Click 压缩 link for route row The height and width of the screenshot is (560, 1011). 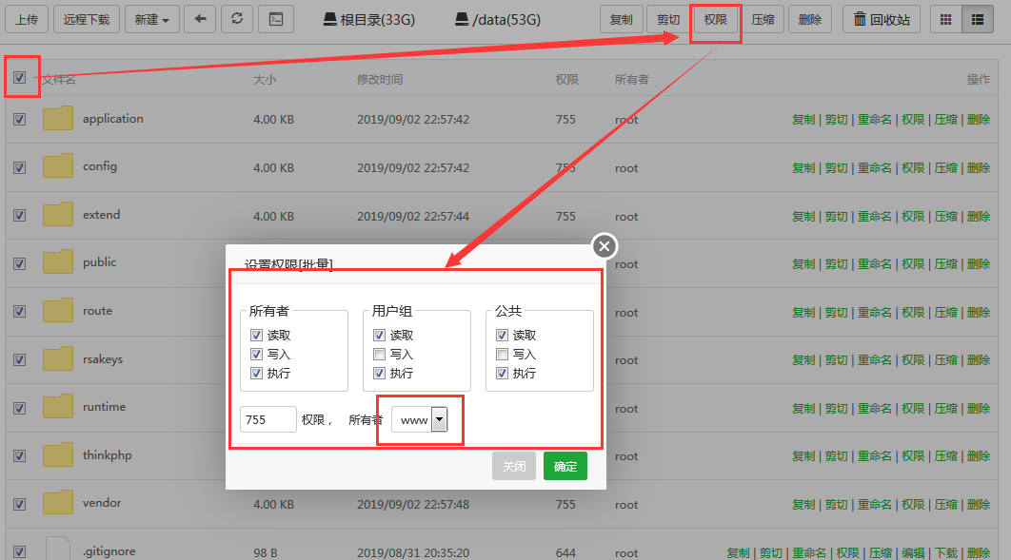[946, 312]
